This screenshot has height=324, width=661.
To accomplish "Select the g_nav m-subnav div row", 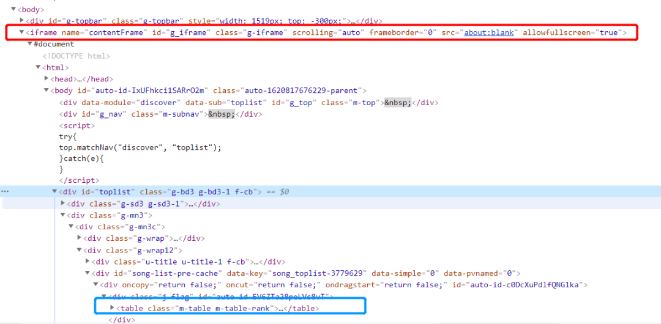I will pos(160,114).
